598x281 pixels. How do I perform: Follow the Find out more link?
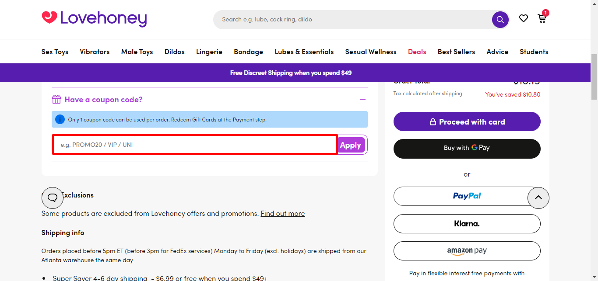tap(283, 213)
